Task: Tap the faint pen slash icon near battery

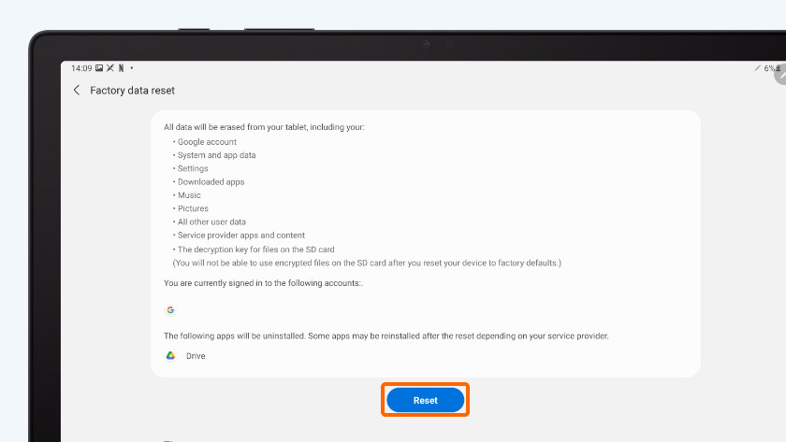Action: point(757,68)
